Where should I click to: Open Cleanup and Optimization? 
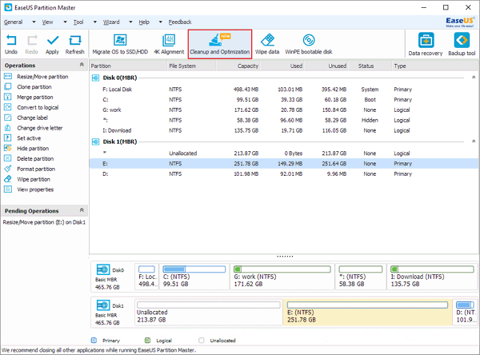coord(220,45)
